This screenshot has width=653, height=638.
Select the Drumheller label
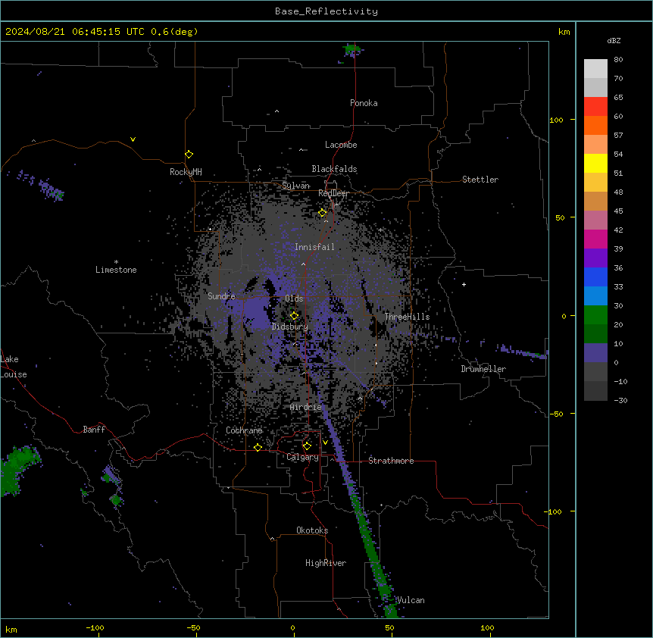tap(483, 369)
